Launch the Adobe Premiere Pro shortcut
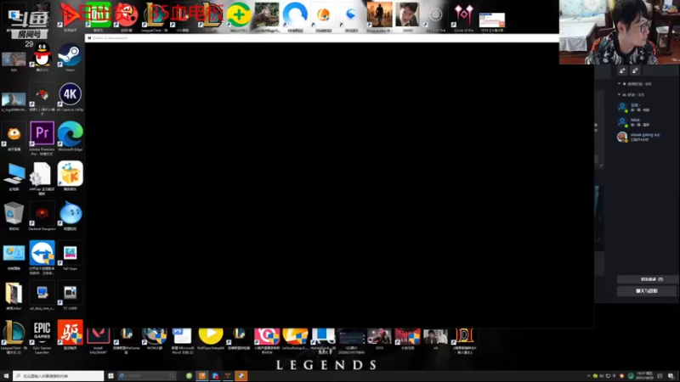This screenshot has height=382, width=680. [x=42, y=138]
